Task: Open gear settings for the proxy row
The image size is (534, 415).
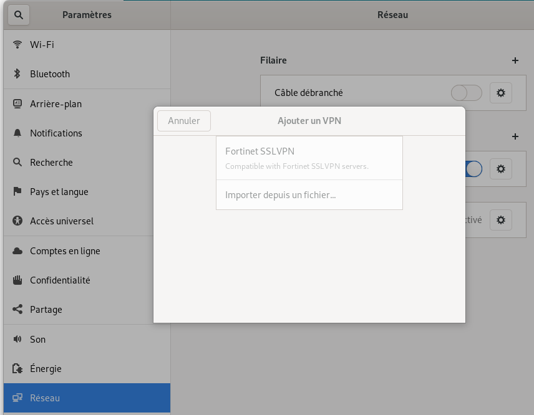Action: click(500, 220)
